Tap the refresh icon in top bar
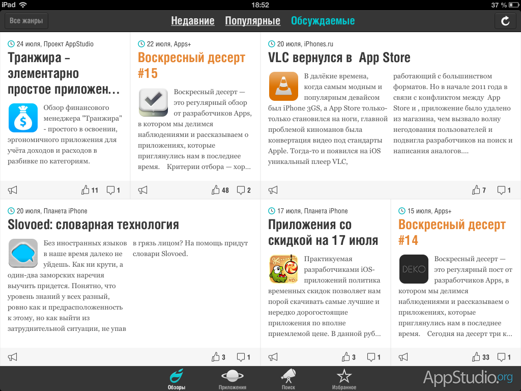Image resolution: width=521 pixels, height=391 pixels. pos(505,21)
